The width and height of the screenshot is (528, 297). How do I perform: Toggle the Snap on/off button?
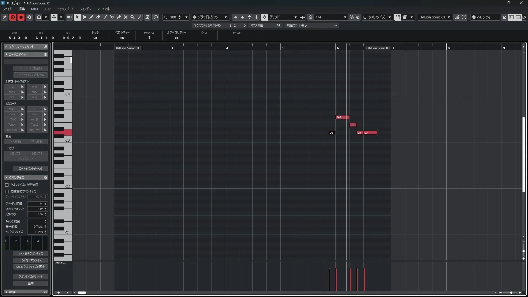[x=264, y=17]
